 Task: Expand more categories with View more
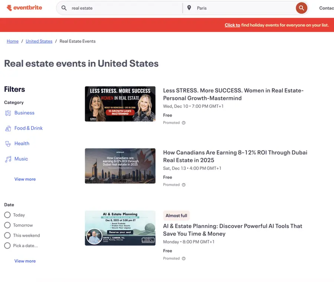(x=25, y=179)
